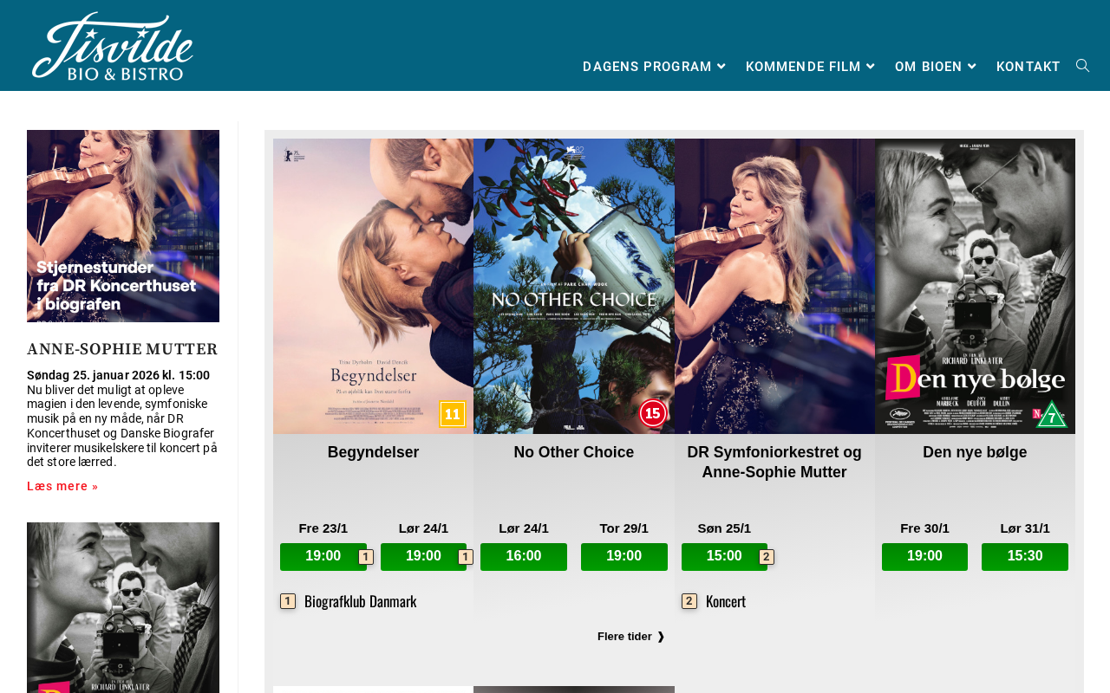
Task: Open the Anne-Sophie Mutter sidebar heading
Action: (122, 349)
